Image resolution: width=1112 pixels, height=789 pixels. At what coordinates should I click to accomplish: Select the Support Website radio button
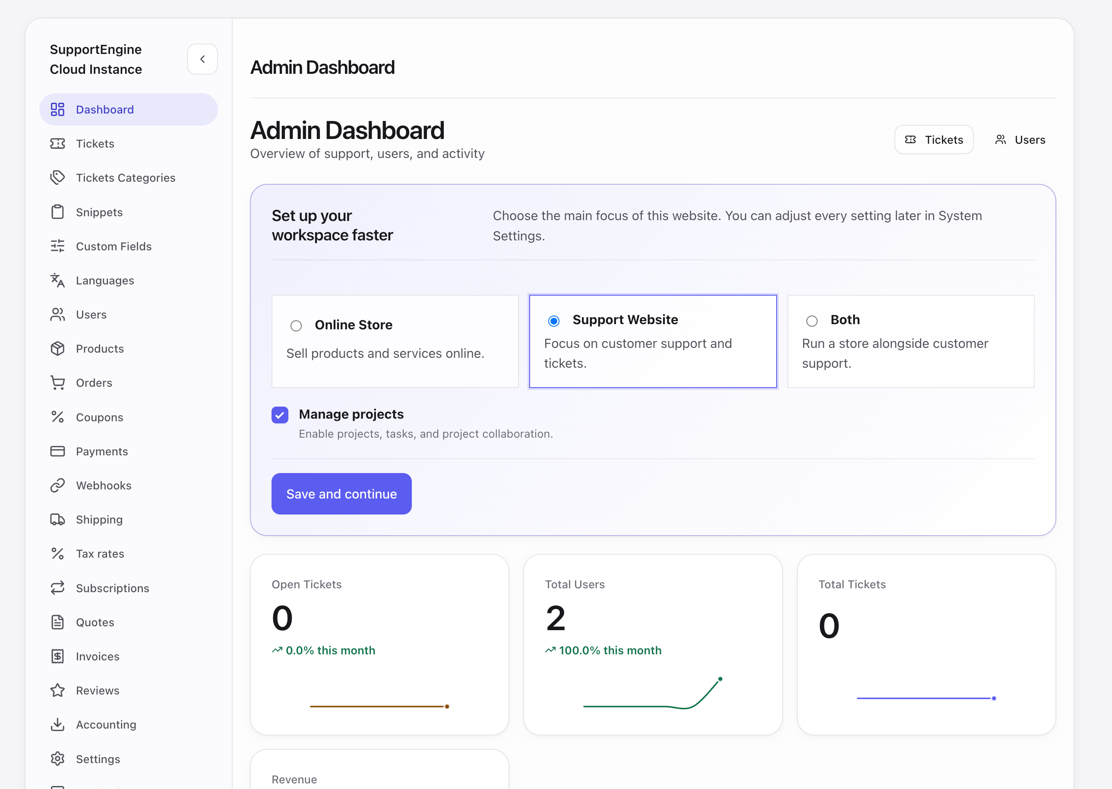[554, 321]
